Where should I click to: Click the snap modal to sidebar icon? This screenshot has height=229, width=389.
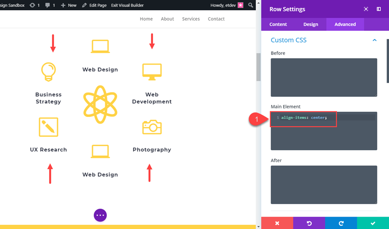(x=379, y=9)
